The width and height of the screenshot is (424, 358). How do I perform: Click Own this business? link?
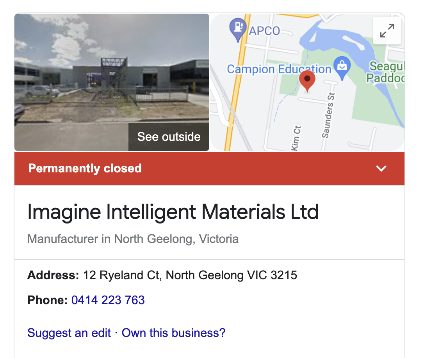173,333
